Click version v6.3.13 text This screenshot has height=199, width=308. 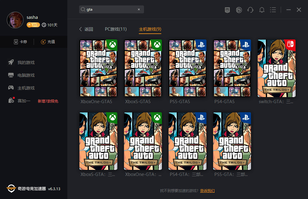[54, 189]
